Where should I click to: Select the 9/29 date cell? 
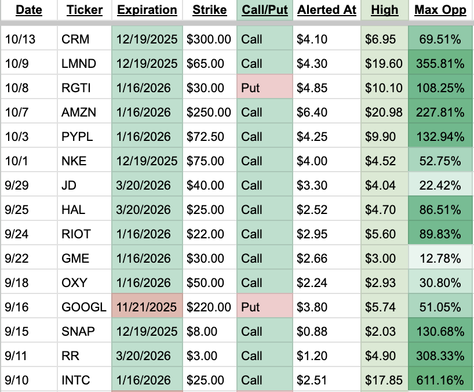click(29, 186)
